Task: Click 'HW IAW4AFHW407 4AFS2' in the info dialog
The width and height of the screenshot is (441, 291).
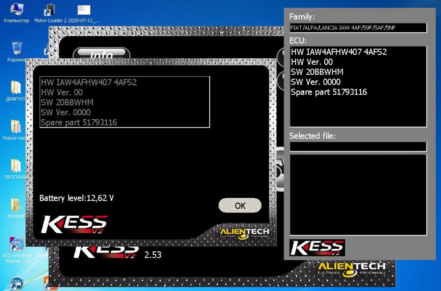Action: click(x=89, y=82)
